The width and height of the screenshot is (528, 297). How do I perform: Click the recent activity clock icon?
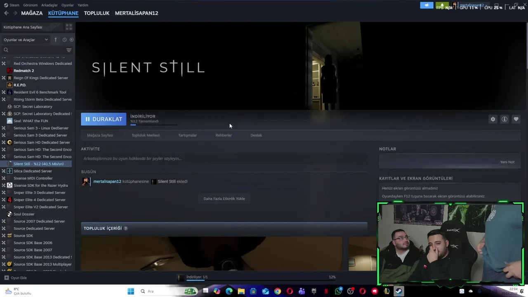pyautogui.click(x=64, y=40)
